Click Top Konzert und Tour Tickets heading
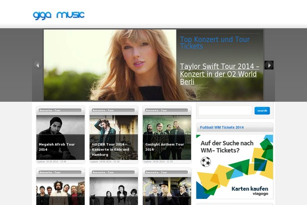Screen dimensions: 307x205 [215, 43]
